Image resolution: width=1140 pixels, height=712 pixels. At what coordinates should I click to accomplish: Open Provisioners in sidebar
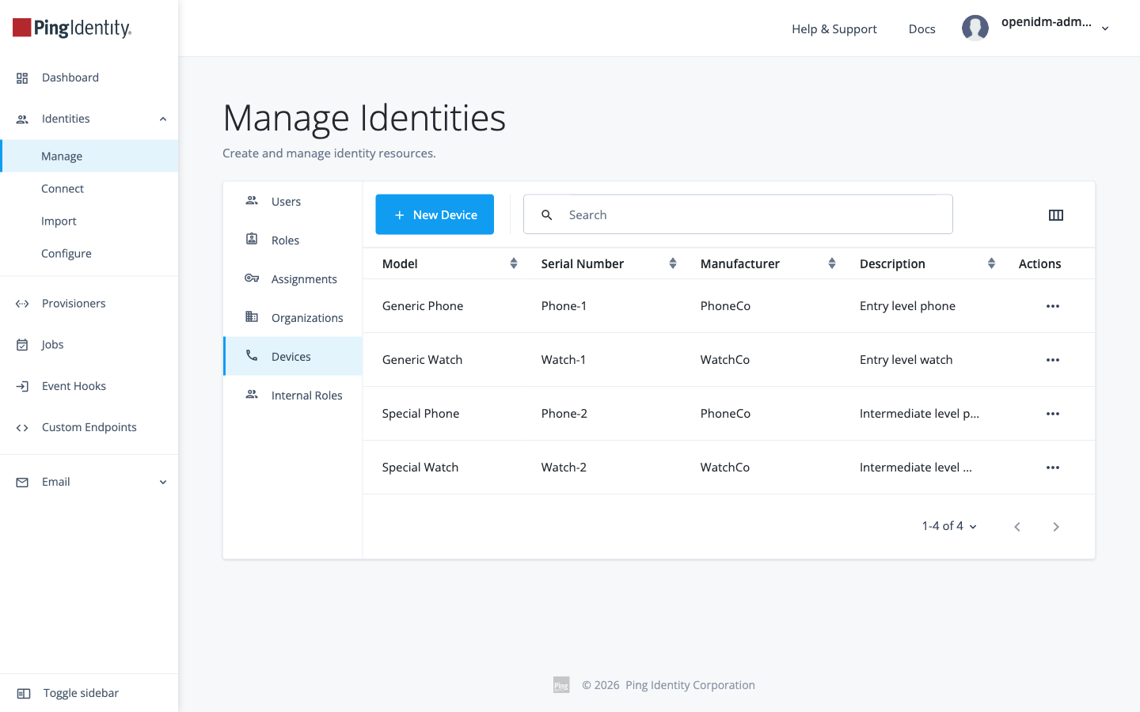click(89, 304)
